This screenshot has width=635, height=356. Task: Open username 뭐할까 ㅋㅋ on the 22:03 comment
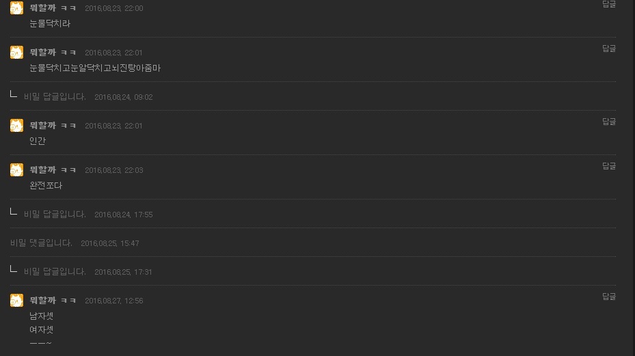[x=53, y=170]
